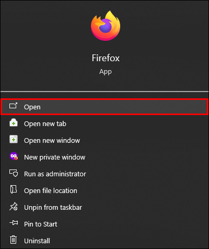This screenshot has width=209, height=249.
Task: Choose Open new window
Action: (x=104, y=140)
